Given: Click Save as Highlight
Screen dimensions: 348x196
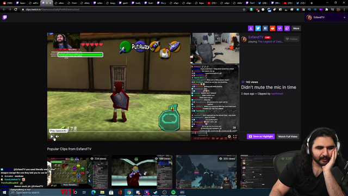Looking at the screenshot, I should click(261, 137).
